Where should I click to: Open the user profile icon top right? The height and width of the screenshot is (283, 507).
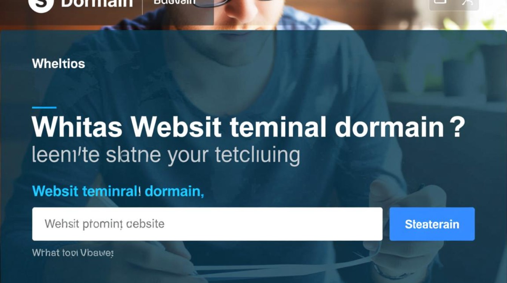pos(467,2)
